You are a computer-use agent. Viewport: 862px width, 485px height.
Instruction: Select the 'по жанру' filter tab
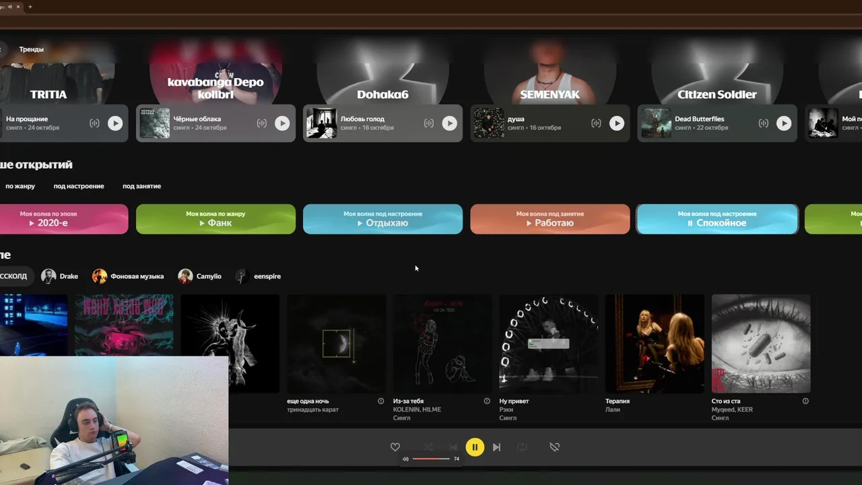coord(20,186)
